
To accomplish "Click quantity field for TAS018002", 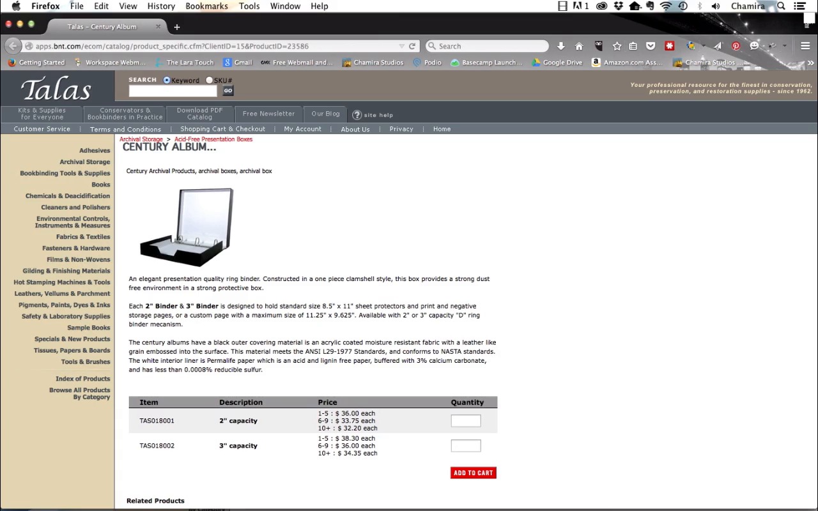I will [466, 446].
